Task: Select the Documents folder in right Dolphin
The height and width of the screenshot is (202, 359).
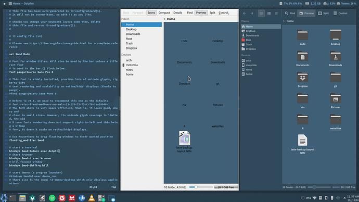Action: (302, 58)
